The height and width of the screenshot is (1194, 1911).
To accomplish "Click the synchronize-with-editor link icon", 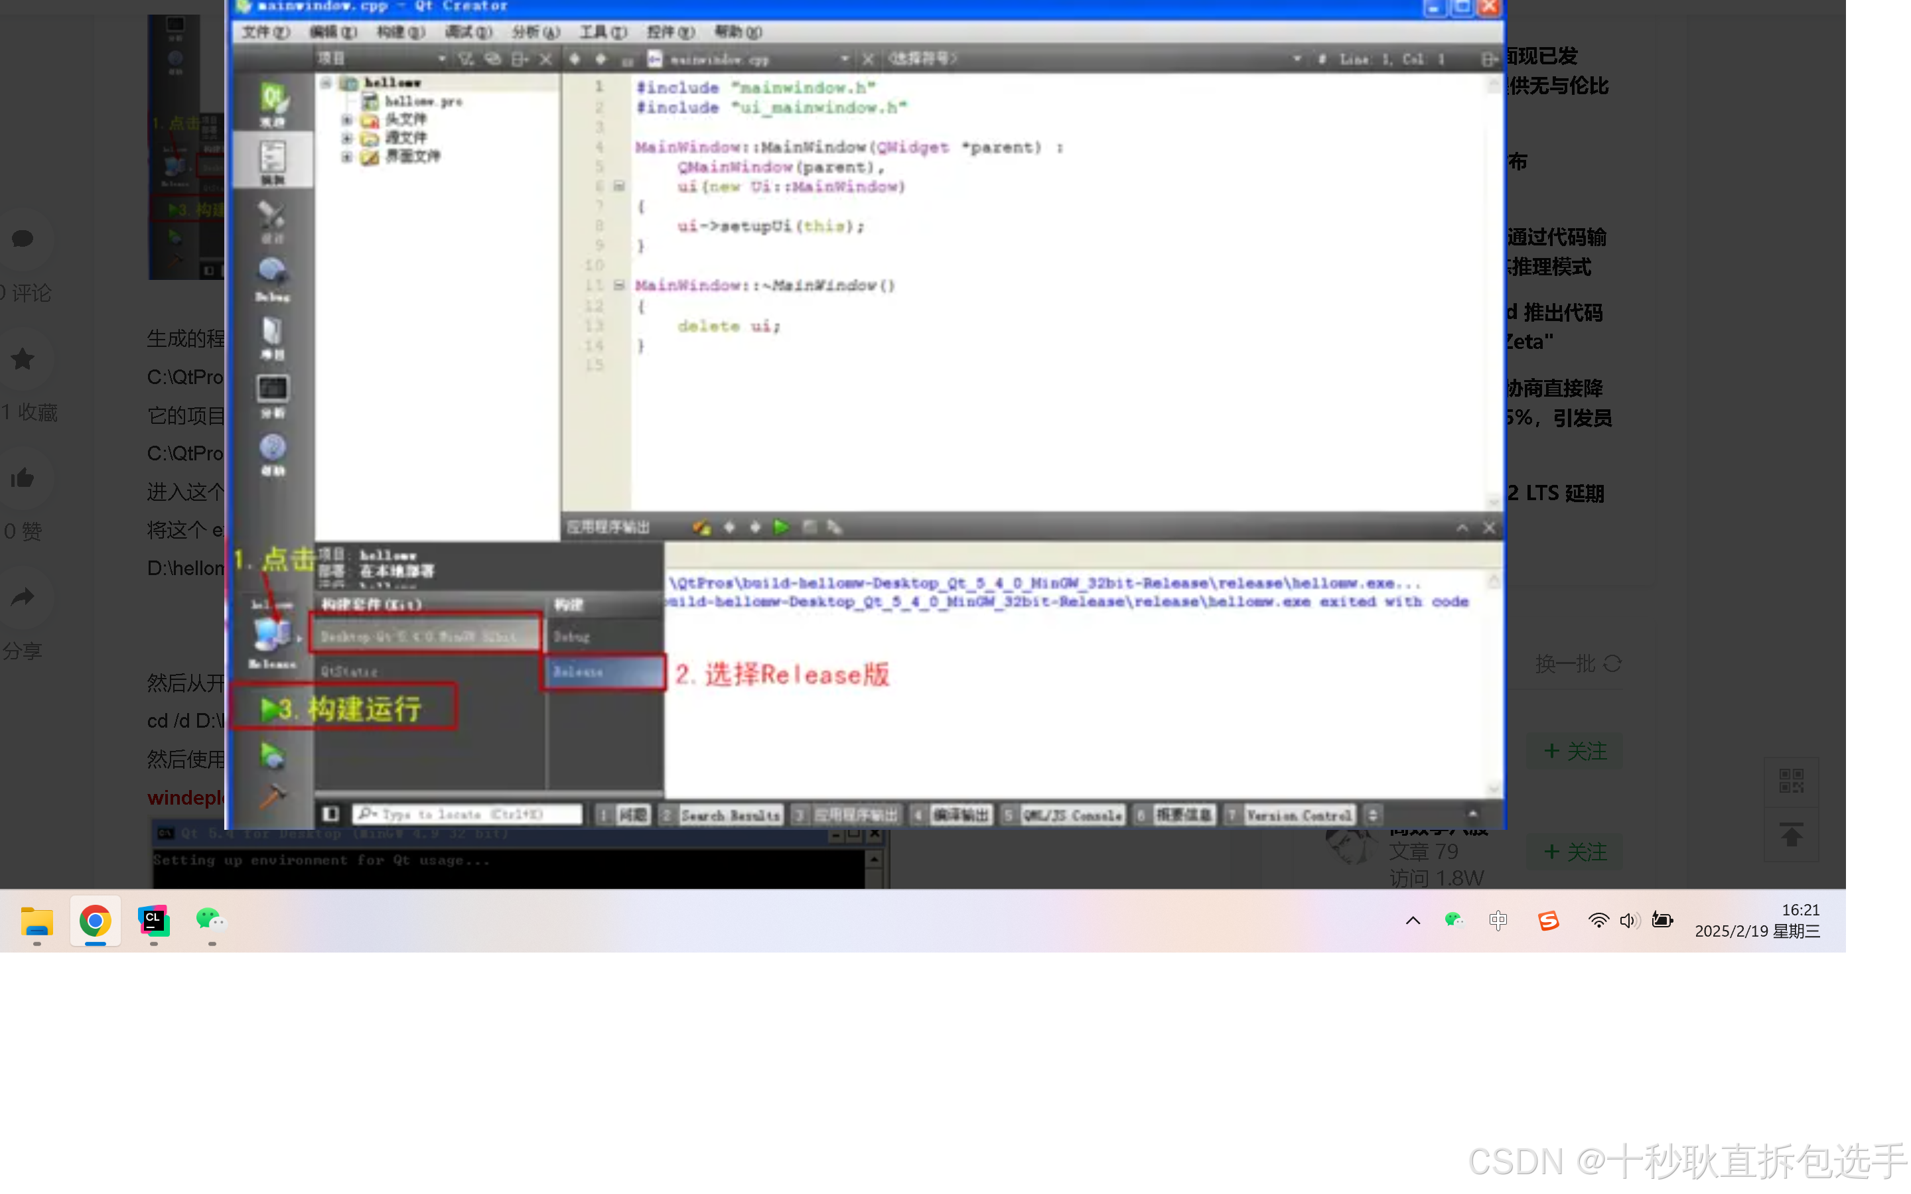I will click(493, 58).
